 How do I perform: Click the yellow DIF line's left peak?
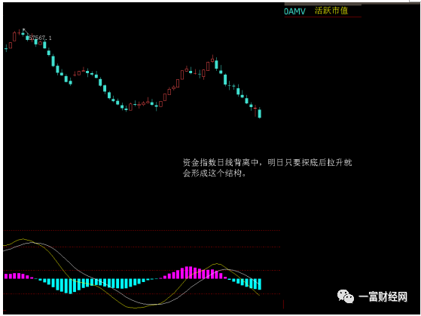coord(23,239)
